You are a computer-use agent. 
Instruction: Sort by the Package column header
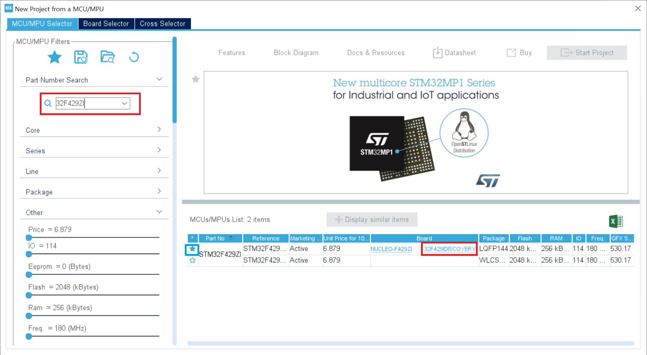point(494,238)
